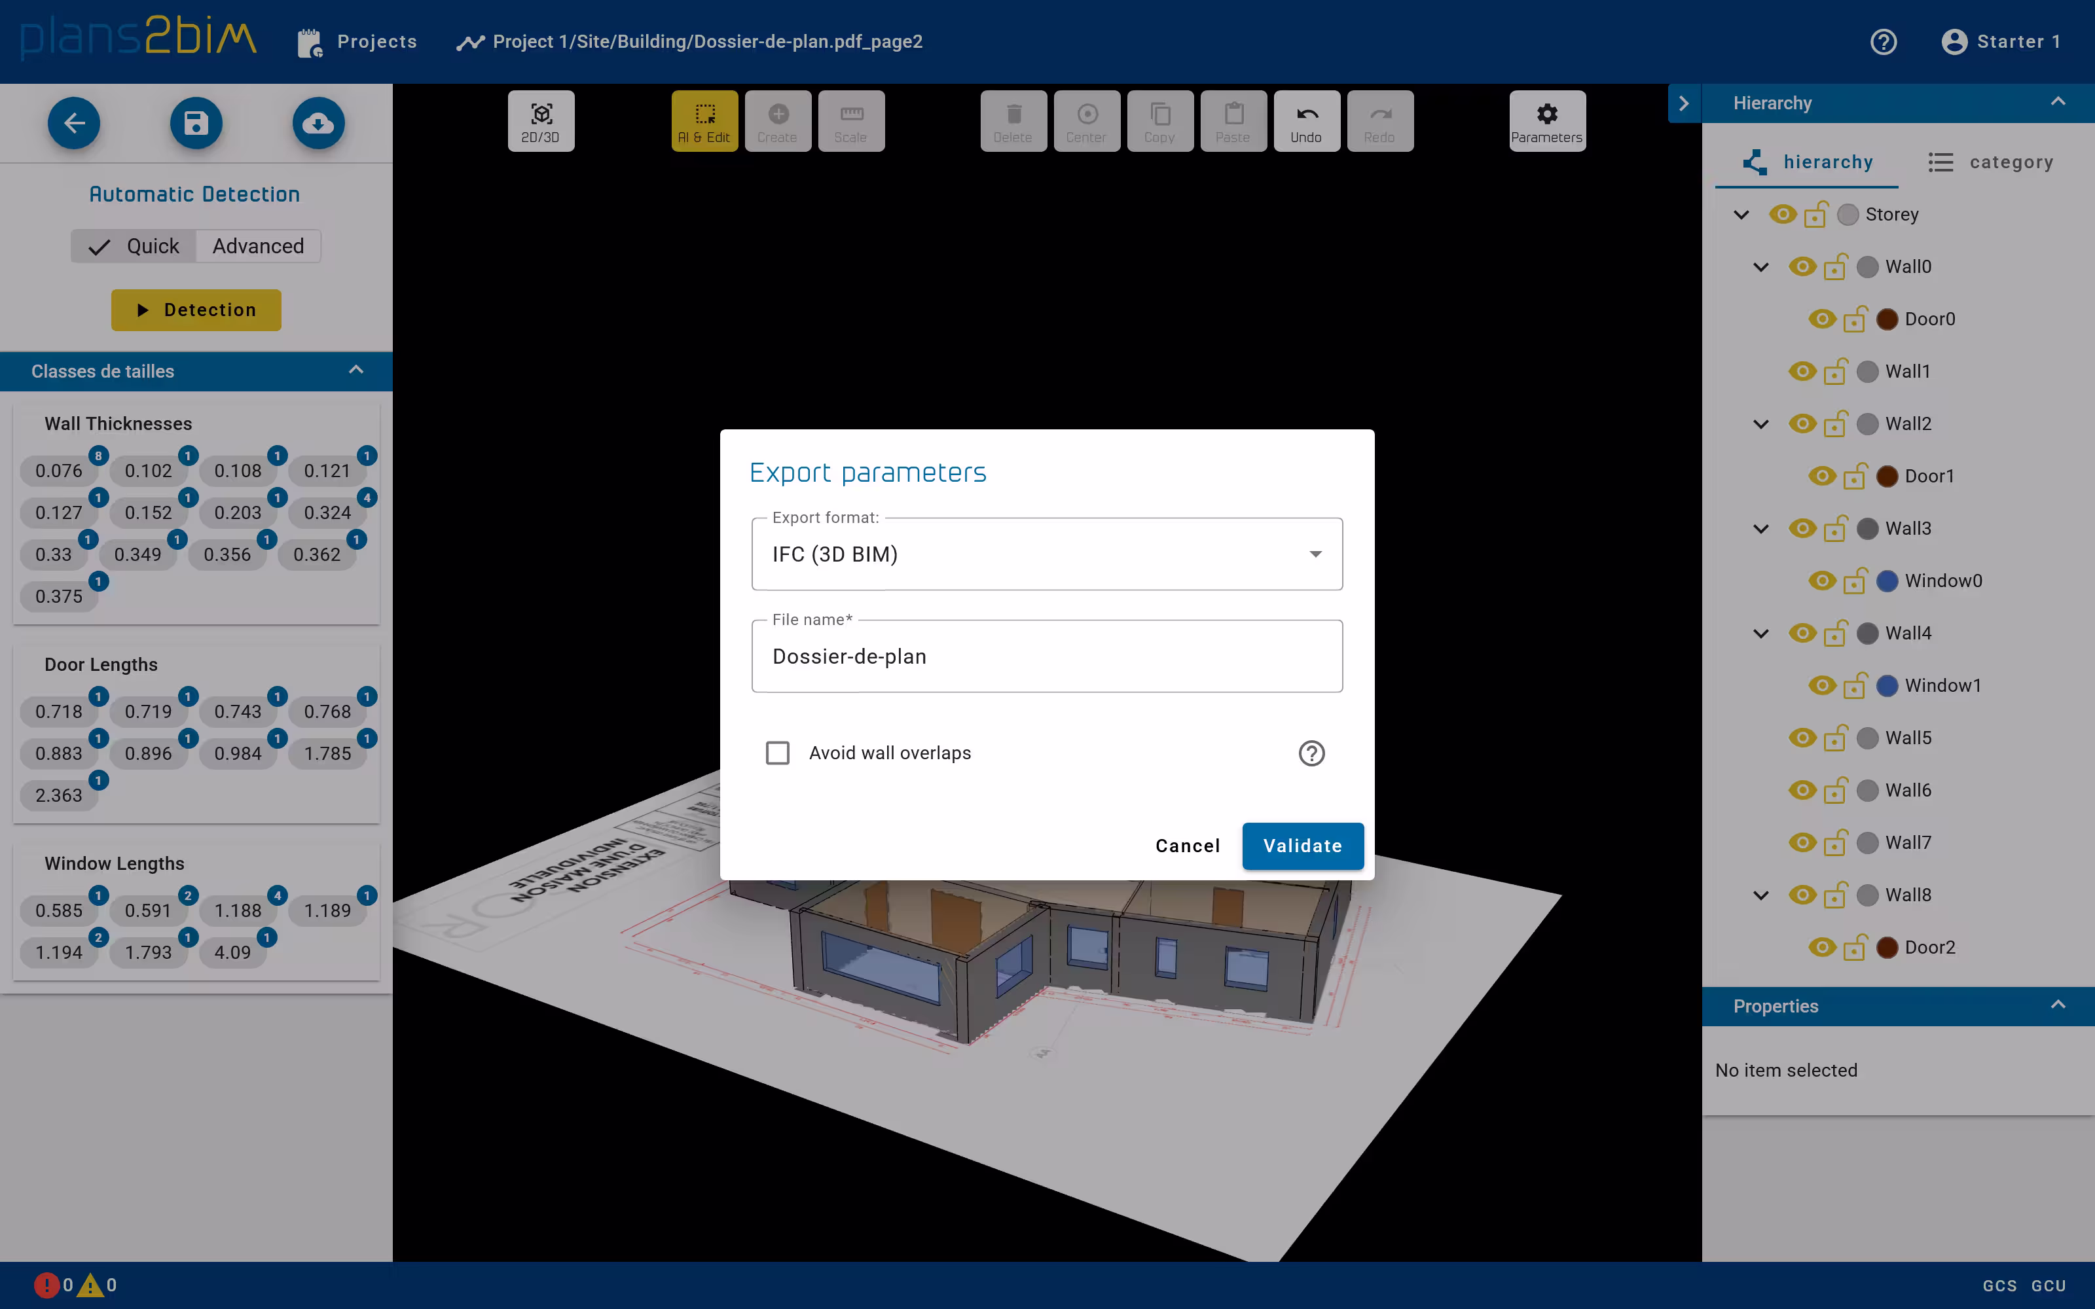Click the cloud download export icon
The image size is (2095, 1309).
(x=318, y=124)
